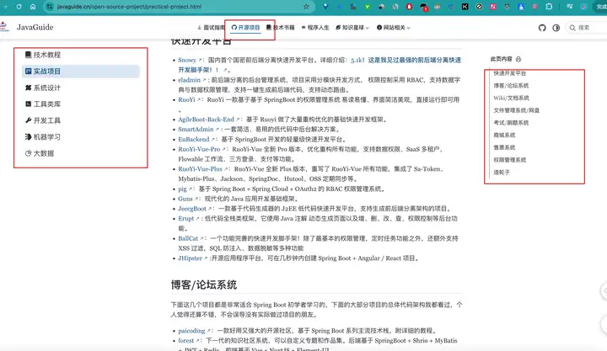Open the Snowy project link
The width and height of the screenshot is (607, 351).
click(190, 60)
